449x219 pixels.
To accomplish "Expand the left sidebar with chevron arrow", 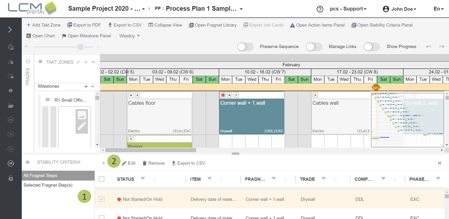I will pyautogui.click(x=10, y=30).
